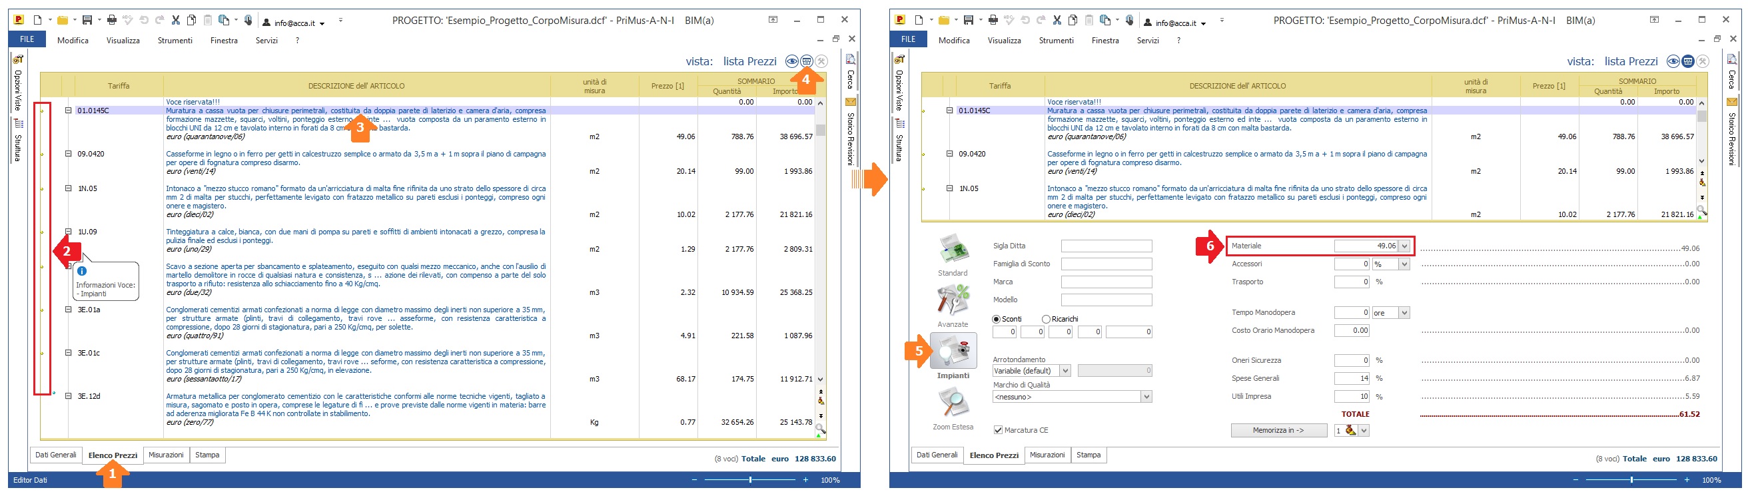Click the details panel icon next to 'lista Prezzi' in left window

(x=807, y=61)
